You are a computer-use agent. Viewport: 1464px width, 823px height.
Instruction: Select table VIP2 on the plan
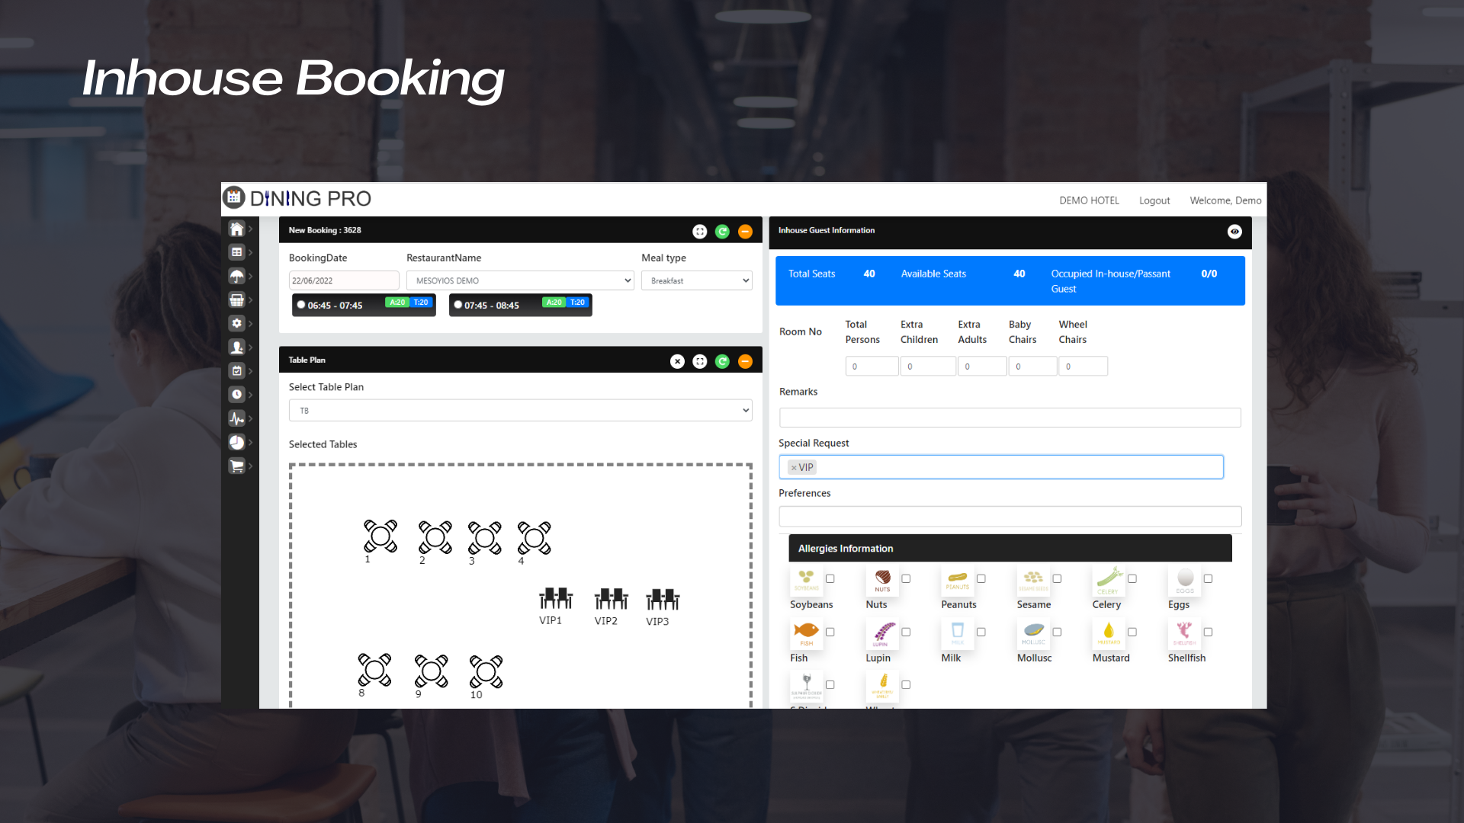point(611,600)
